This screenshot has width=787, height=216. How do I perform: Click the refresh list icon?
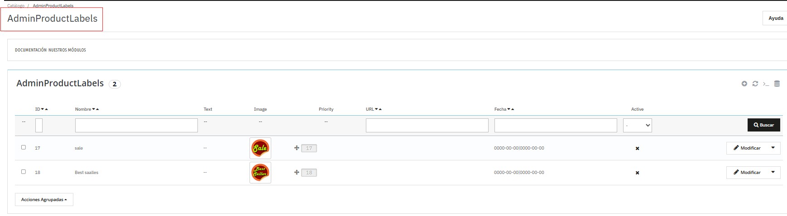(755, 84)
